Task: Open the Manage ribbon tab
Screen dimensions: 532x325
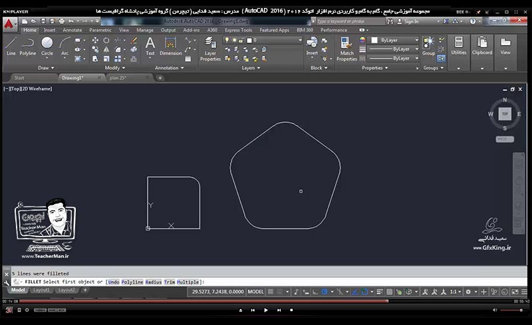Action: (145, 30)
